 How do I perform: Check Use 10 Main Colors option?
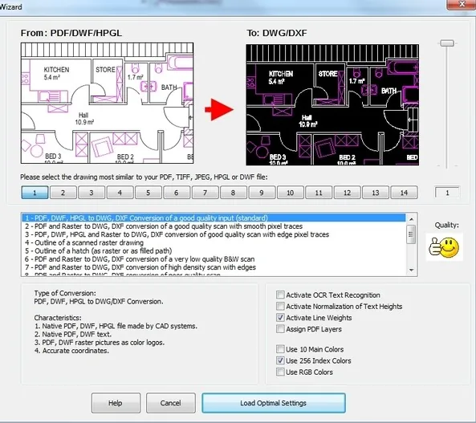coord(280,349)
